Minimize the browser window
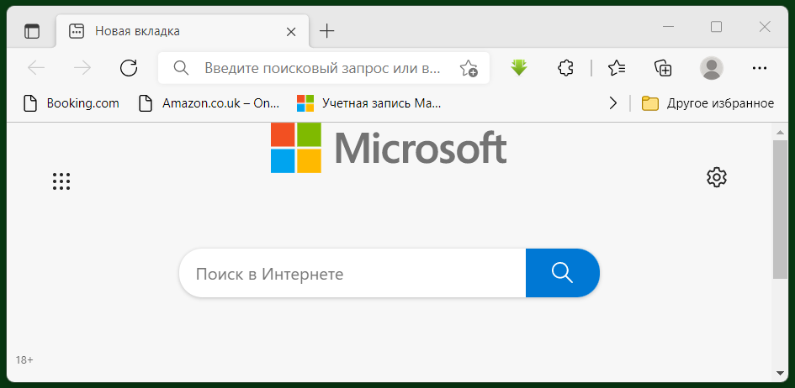The height and width of the screenshot is (388, 795). pos(668,27)
